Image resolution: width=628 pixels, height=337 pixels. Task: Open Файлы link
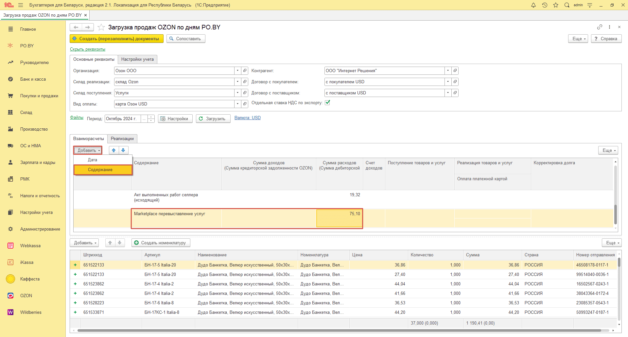coord(77,117)
